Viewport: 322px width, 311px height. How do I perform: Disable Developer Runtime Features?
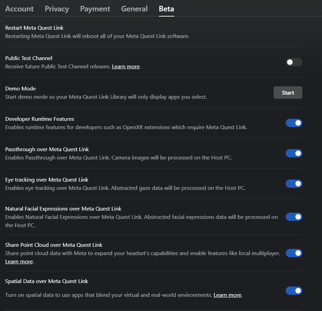click(294, 123)
